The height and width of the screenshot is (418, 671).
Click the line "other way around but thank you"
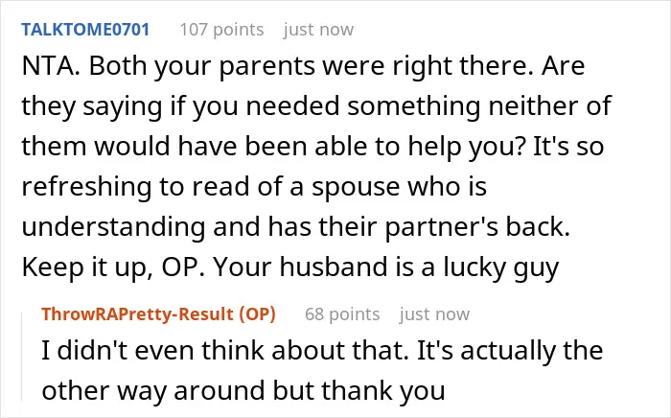point(243,391)
